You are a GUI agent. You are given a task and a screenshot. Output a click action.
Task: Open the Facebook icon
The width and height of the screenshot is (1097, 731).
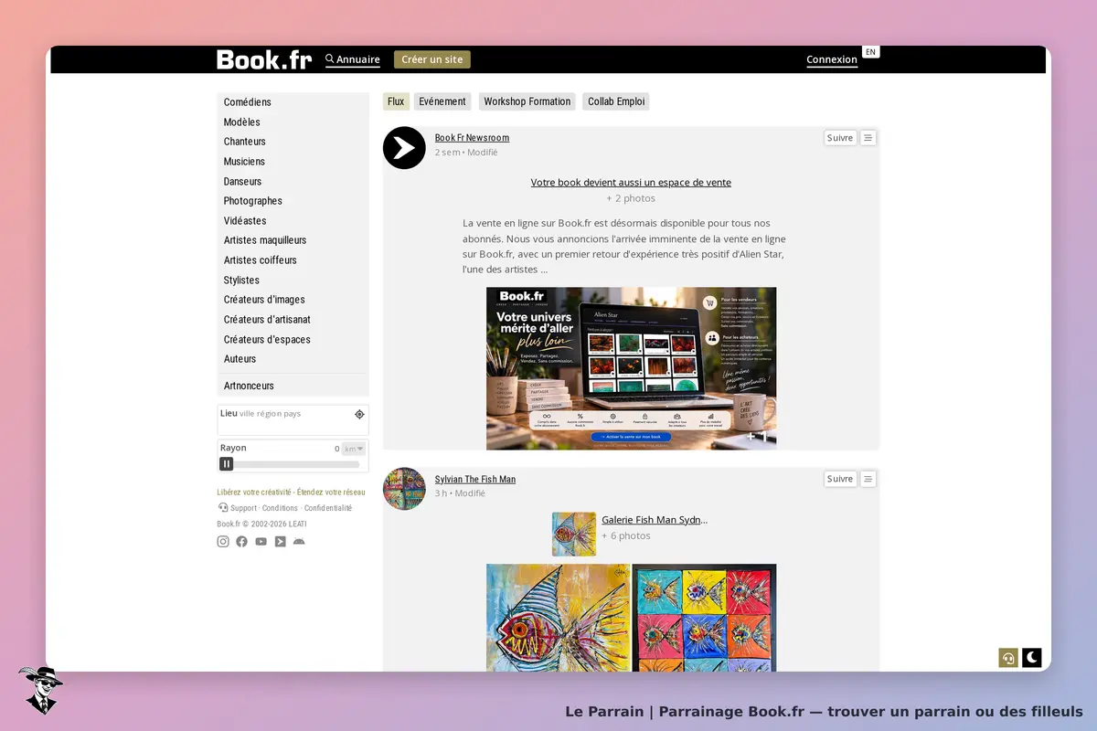pos(241,541)
